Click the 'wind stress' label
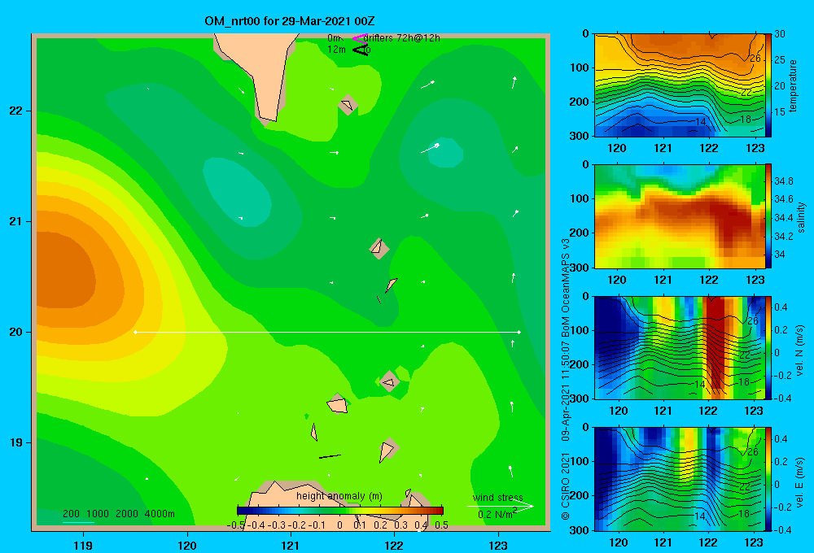814x553 pixels. point(497,498)
